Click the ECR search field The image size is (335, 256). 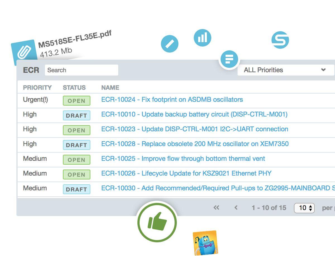[82, 70]
